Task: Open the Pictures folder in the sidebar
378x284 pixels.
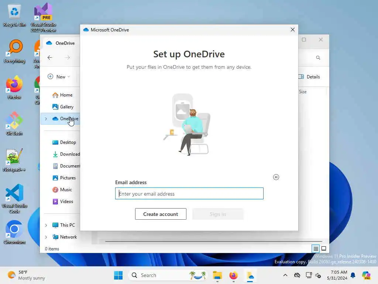Action: [64, 178]
